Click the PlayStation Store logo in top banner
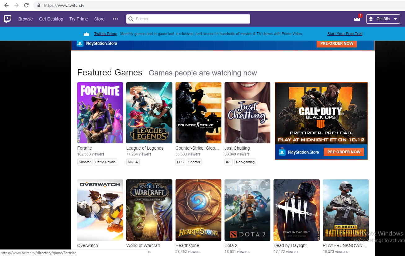Viewport: 405px width, 256px height. 97,43
